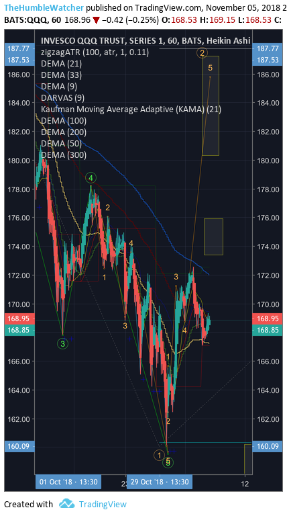
Task: Select the DEMA (200) indicator legend
Action: pos(64,132)
